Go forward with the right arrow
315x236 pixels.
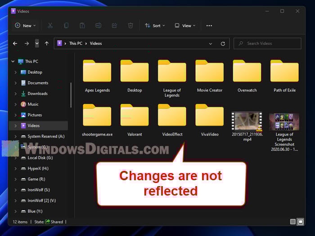click(x=27, y=43)
